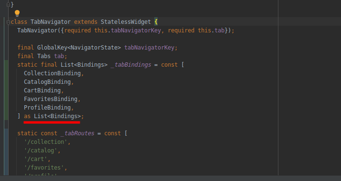Collapse the TabNavigator class fold marker

(x=8, y=22)
